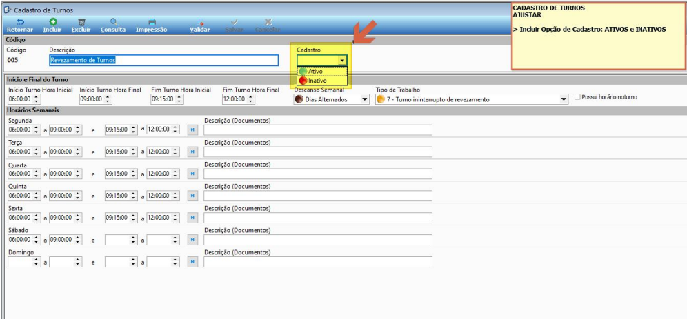Click the Excluir trash icon
This screenshot has height=319, width=687.
pos(81,21)
